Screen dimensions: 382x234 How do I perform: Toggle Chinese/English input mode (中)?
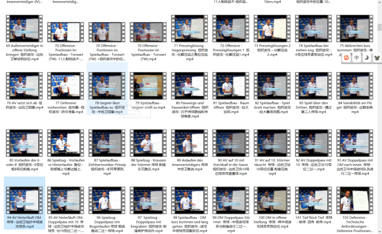357,58
